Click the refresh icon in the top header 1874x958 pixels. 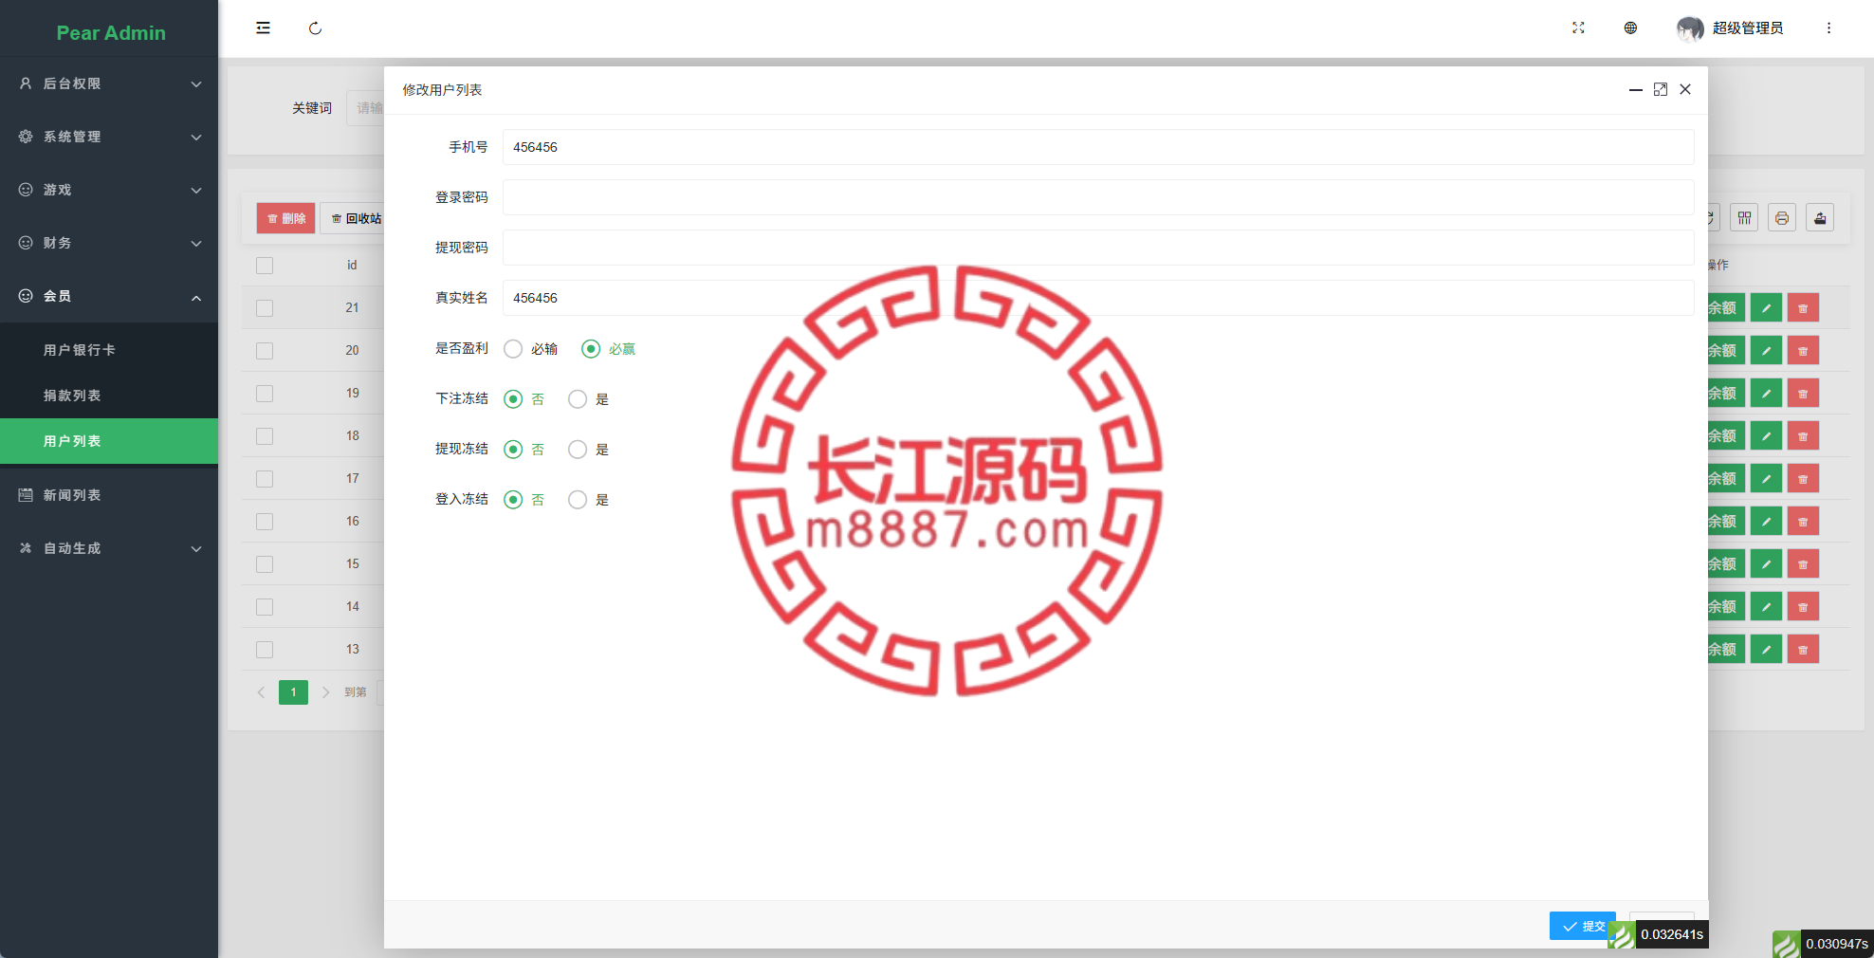(x=315, y=28)
